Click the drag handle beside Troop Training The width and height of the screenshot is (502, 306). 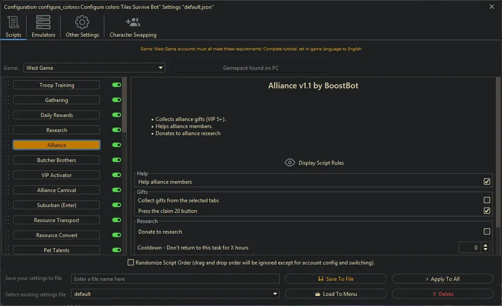7,85
